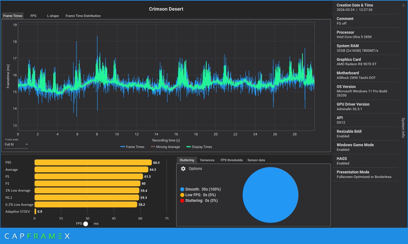Click the Windows 11 Pro Build value

362,93
